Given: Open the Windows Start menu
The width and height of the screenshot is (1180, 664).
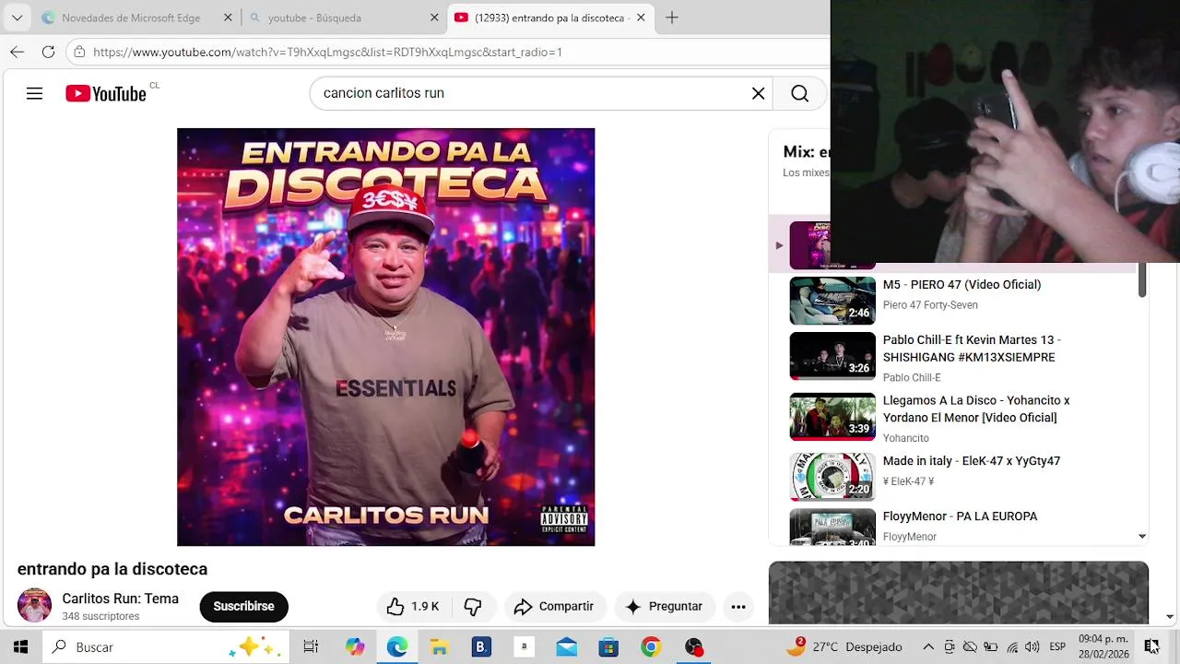Looking at the screenshot, I should 20,647.
